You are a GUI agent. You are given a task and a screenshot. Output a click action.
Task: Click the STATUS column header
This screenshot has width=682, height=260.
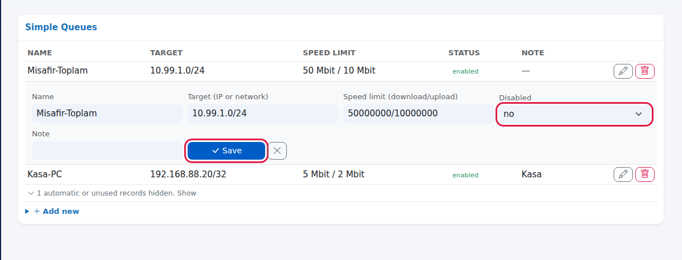tap(464, 53)
